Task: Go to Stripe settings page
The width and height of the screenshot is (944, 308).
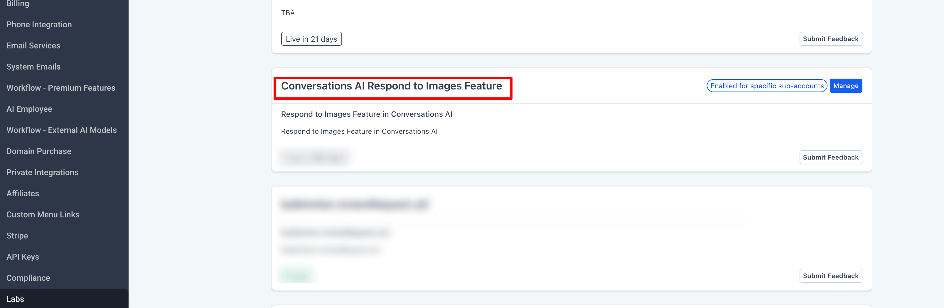Action: pyautogui.click(x=17, y=236)
